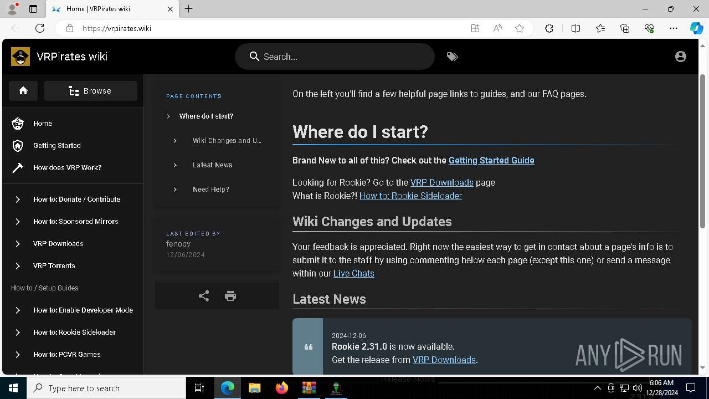The image size is (709, 399).
Task: Show hidden system tray icons
Action: click(597, 388)
